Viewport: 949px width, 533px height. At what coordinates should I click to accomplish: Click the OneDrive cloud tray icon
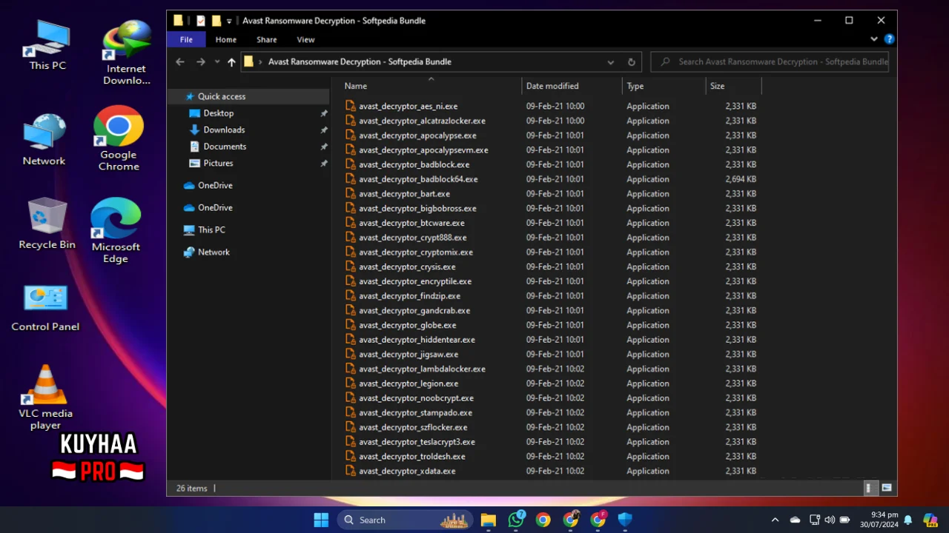tap(795, 520)
